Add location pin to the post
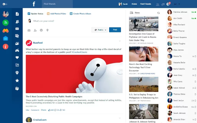The image size is (197, 123). click(x=47, y=30)
